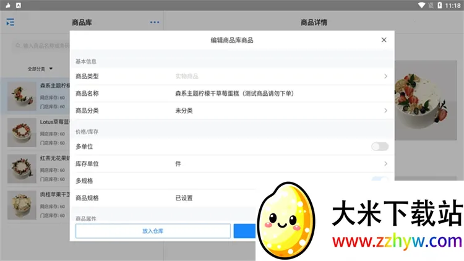Tap the Wi-Fi icon in status bar
This screenshot has height=261, width=464.
click(421, 5)
